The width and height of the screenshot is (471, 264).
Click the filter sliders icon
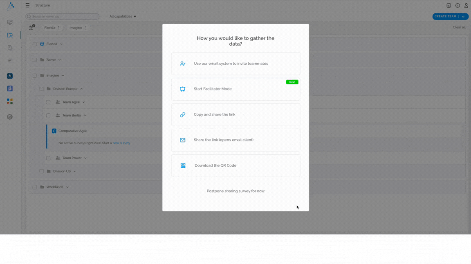point(31,28)
